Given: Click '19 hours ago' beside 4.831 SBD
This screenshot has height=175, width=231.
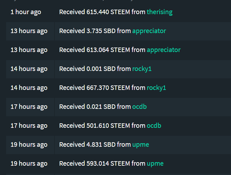Looking at the screenshot, I should pyautogui.click(x=29, y=144).
